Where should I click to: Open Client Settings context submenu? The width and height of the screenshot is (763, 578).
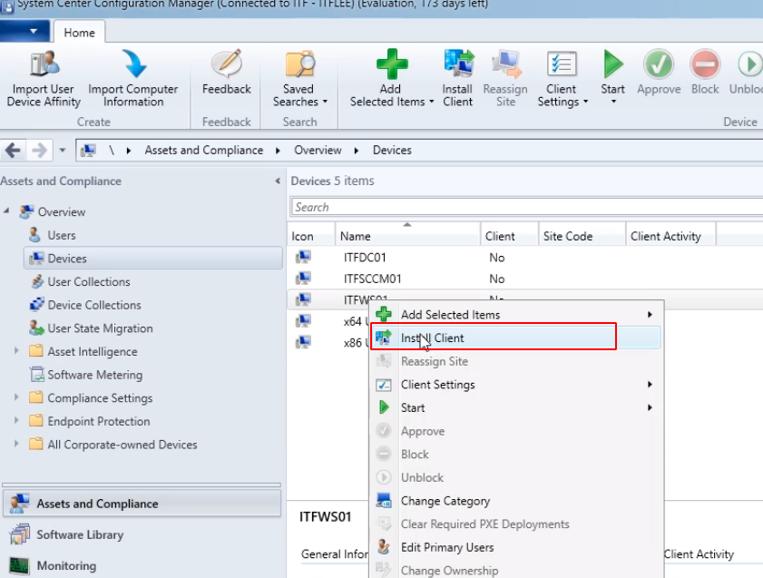tap(516, 385)
